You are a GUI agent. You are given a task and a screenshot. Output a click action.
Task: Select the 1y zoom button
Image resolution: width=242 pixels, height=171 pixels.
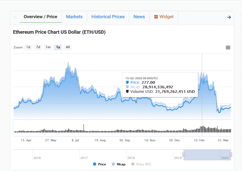pyautogui.click(x=58, y=47)
